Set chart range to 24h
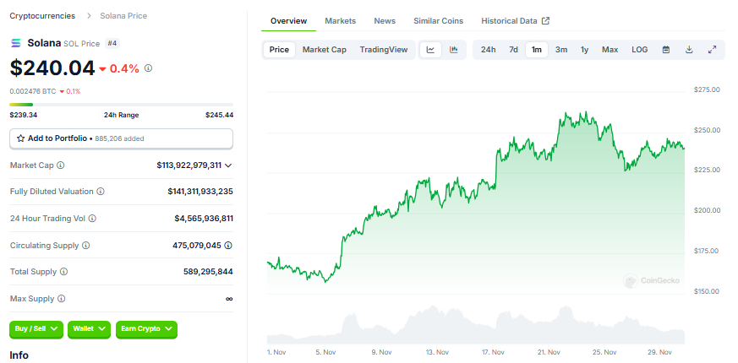The image size is (738, 363). click(x=488, y=49)
